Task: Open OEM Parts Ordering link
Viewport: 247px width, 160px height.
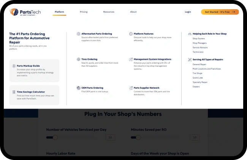Action: pyautogui.click(x=92, y=88)
